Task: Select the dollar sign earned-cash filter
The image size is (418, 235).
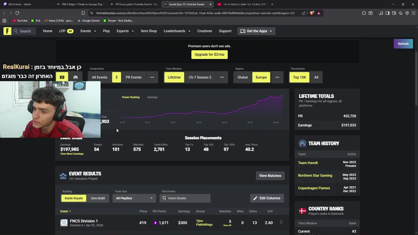Action: pos(116,77)
